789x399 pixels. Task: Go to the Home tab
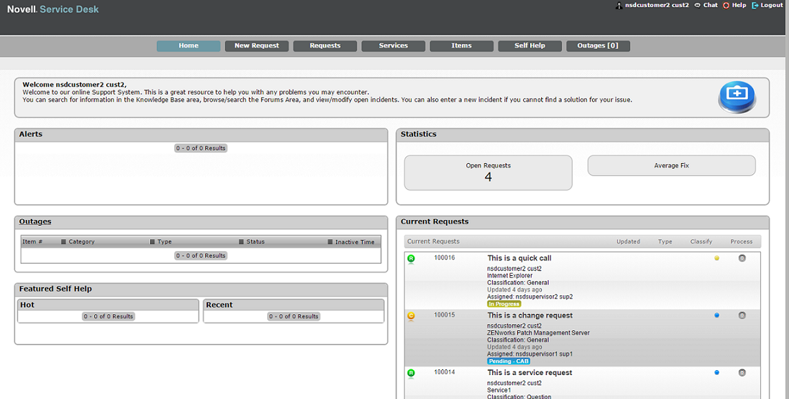coord(188,45)
